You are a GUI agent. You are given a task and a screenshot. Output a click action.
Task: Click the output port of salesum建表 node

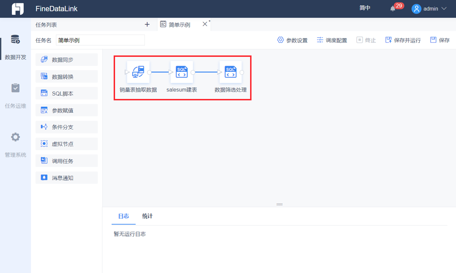[193, 72]
